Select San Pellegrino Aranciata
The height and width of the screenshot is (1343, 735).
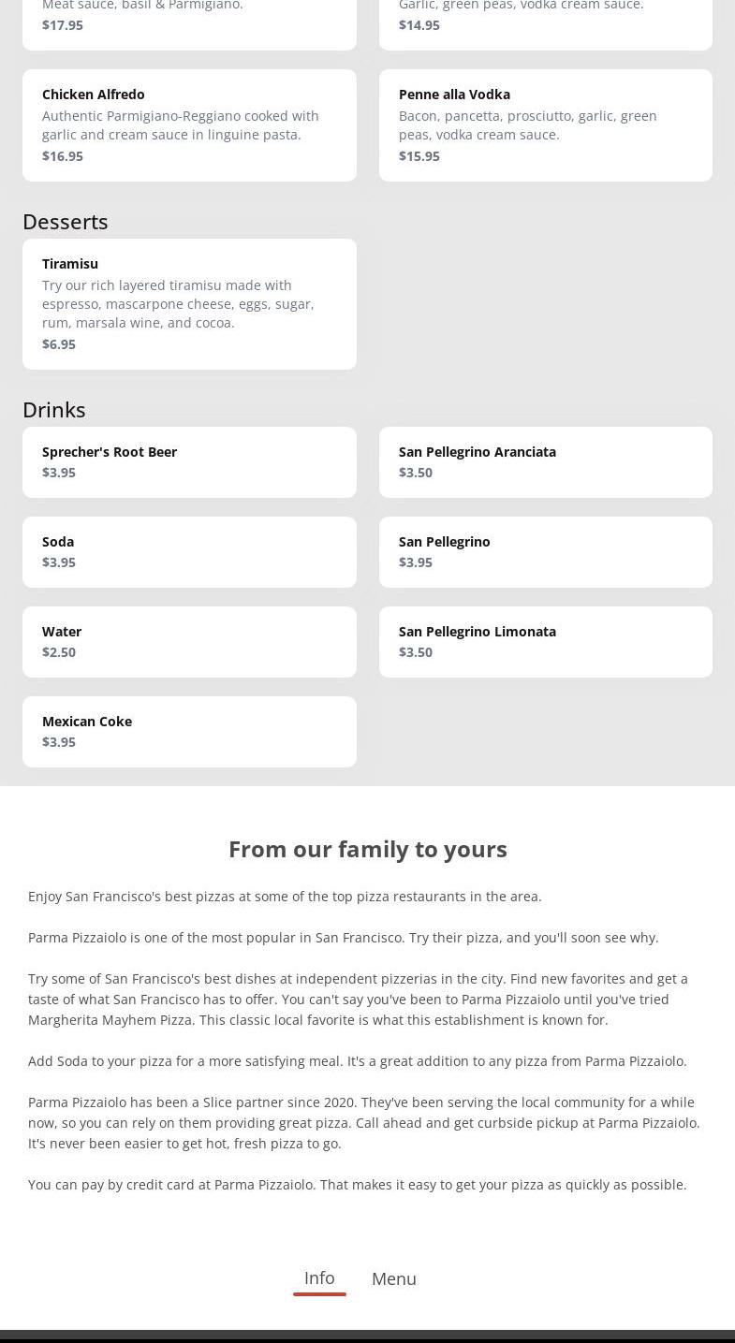[545, 462]
